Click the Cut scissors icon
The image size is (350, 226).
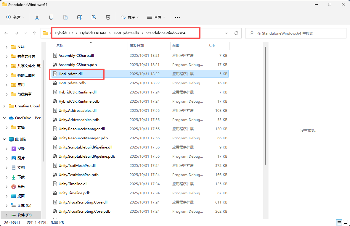(x=37, y=17)
